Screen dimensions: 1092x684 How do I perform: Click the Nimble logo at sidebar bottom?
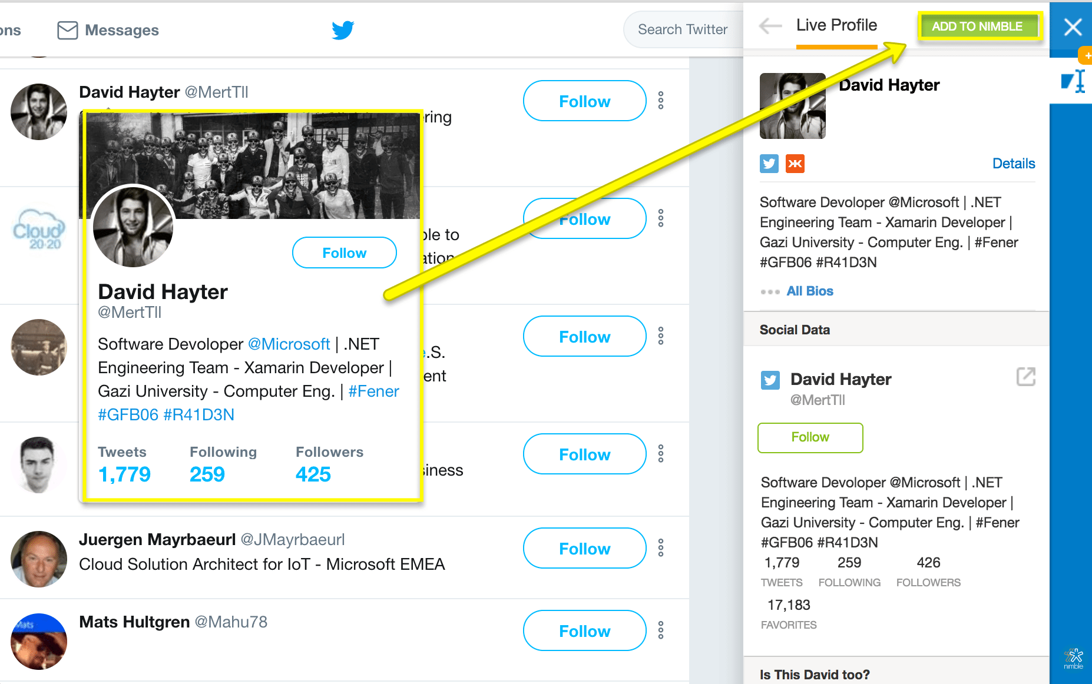[x=1073, y=658]
